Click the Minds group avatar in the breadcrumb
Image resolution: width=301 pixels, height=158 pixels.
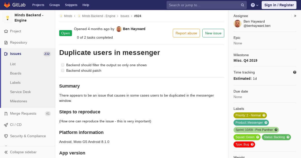tap(61, 16)
